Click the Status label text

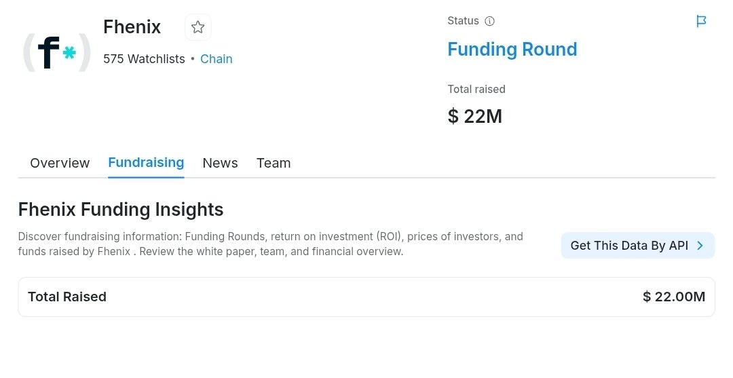[463, 21]
